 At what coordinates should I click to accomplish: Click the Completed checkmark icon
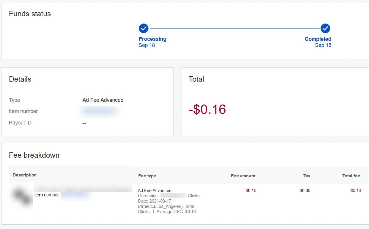[x=325, y=28]
